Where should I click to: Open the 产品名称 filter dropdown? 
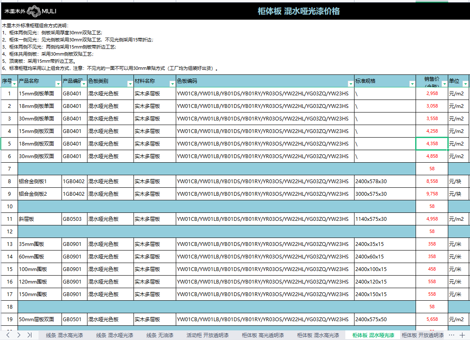pyautogui.click(x=59, y=84)
